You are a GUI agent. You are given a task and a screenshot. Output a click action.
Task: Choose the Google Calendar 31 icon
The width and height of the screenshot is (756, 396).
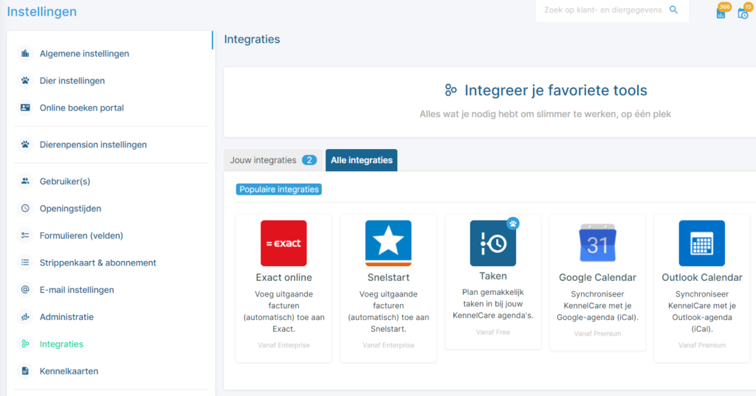(x=597, y=243)
